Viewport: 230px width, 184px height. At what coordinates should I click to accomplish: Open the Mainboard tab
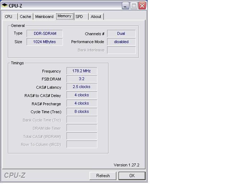pos(44,17)
